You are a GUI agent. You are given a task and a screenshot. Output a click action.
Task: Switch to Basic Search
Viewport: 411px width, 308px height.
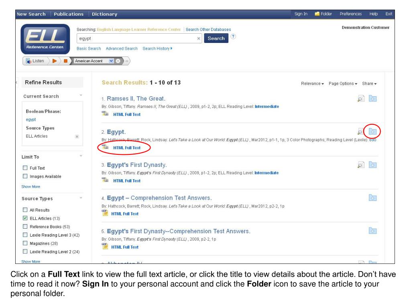point(89,49)
